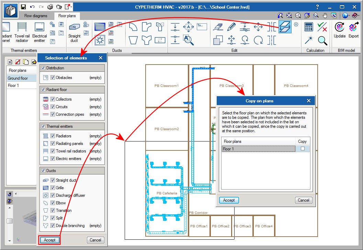The image size is (363, 250).
Task: Select the discharge diffuser tool in Ducts group
Action: click(100, 40)
